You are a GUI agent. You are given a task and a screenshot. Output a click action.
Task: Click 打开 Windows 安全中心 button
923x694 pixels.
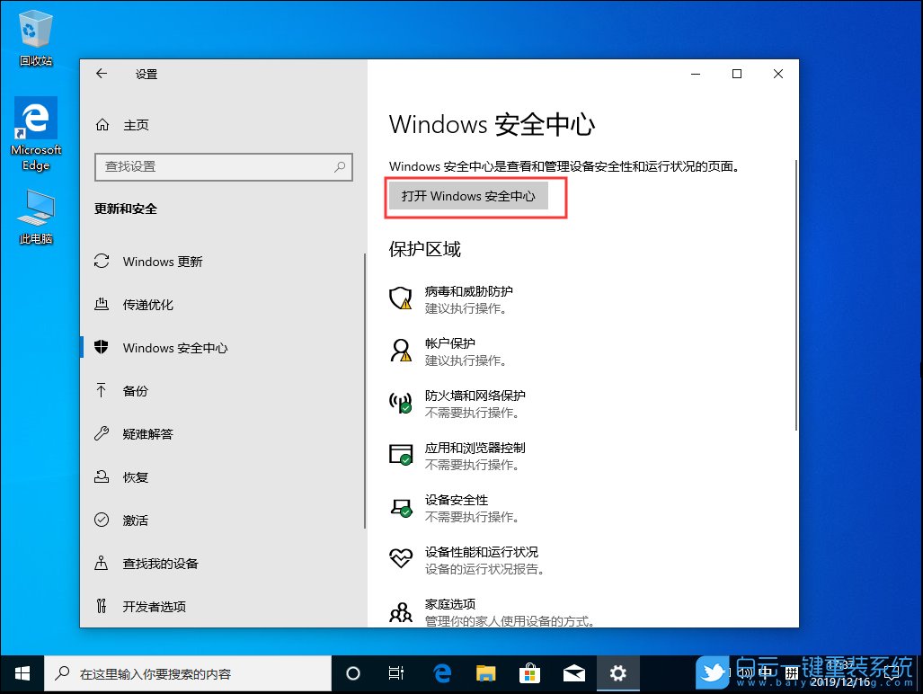(475, 195)
